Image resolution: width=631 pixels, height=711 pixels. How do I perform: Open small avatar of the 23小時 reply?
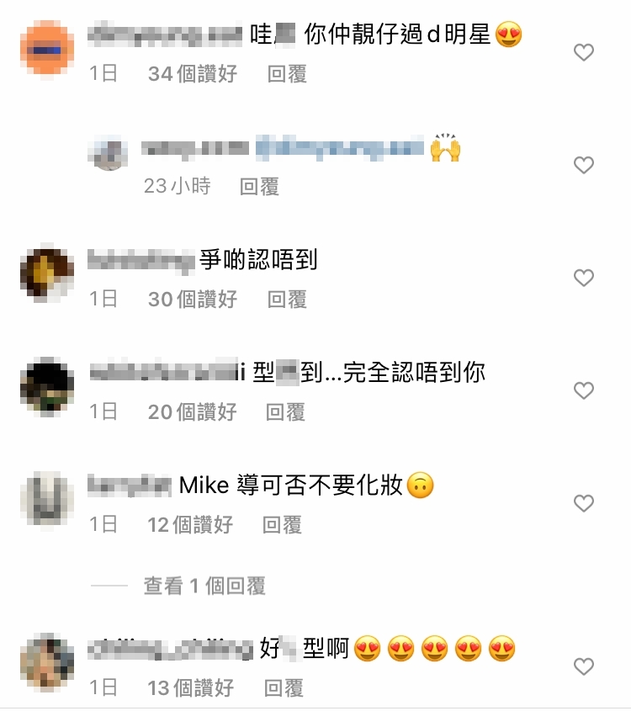tap(108, 152)
